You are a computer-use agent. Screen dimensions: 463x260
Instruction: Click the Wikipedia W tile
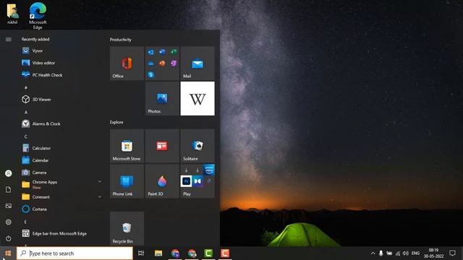[197, 98]
